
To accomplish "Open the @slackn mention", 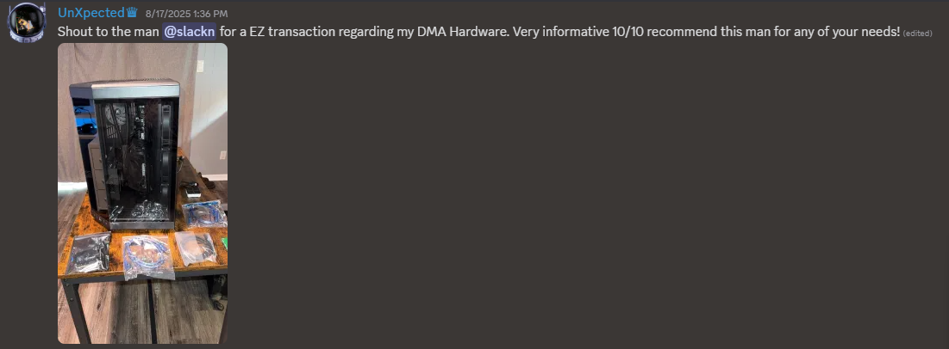I will 189,32.
